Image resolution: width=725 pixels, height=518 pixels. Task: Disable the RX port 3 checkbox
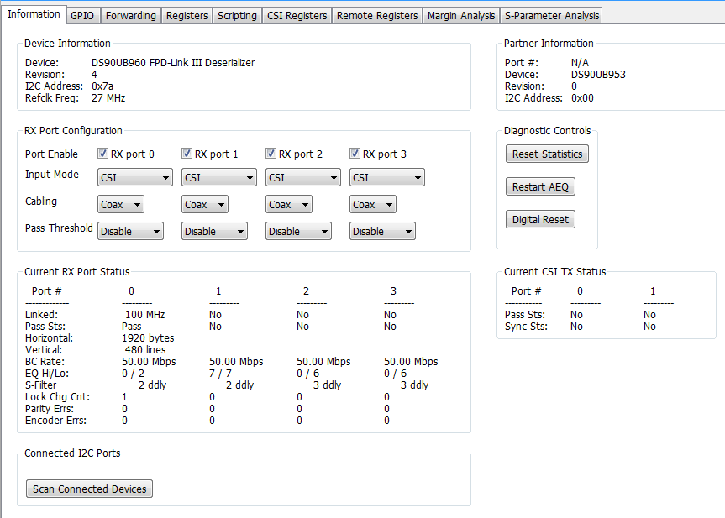click(355, 154)
